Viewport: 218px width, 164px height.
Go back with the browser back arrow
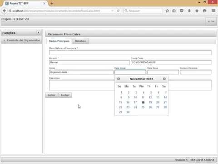[4, 11]
